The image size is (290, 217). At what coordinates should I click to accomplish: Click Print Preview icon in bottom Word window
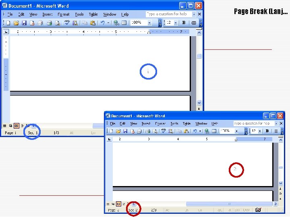coord(155,131)
